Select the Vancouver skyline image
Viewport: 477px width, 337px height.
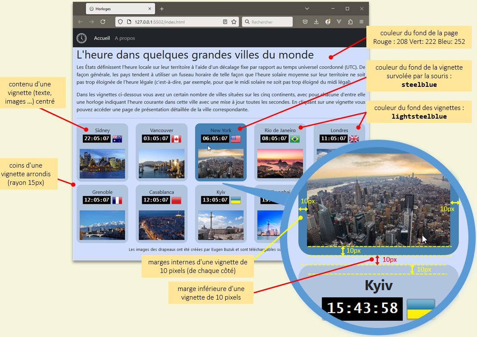tap(161, 163)
